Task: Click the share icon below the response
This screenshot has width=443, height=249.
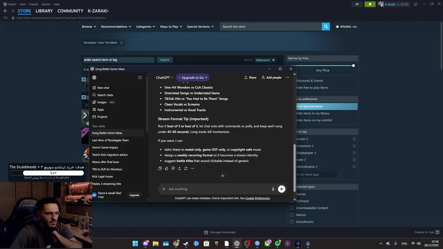Action: [179, 168]
